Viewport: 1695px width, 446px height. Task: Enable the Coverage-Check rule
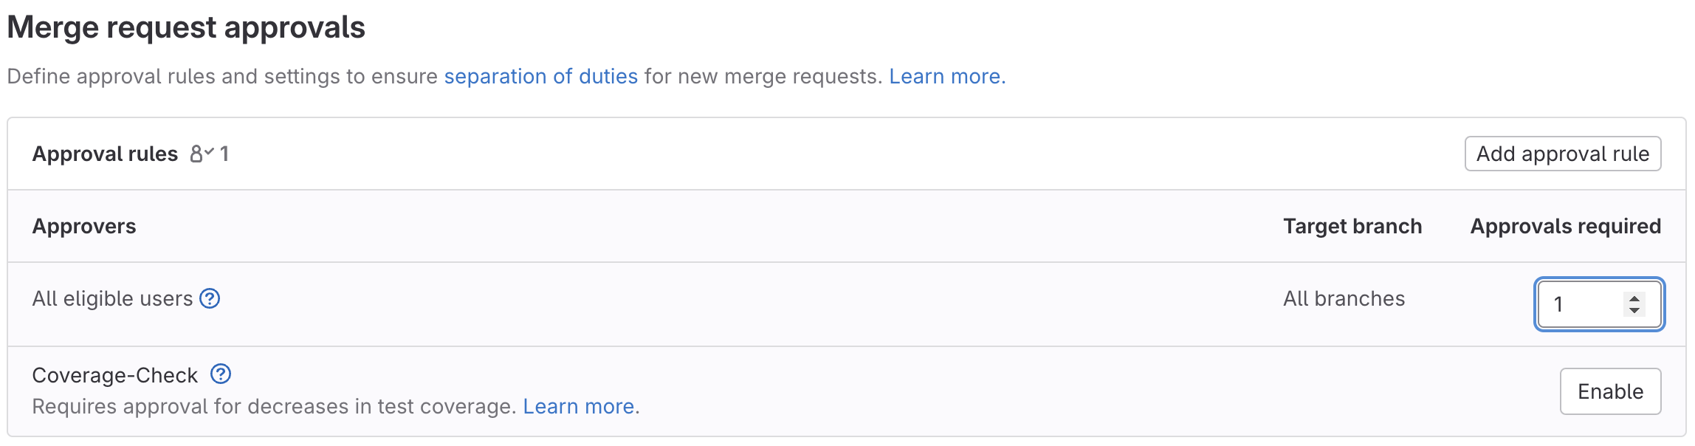tap(1609, 391)
